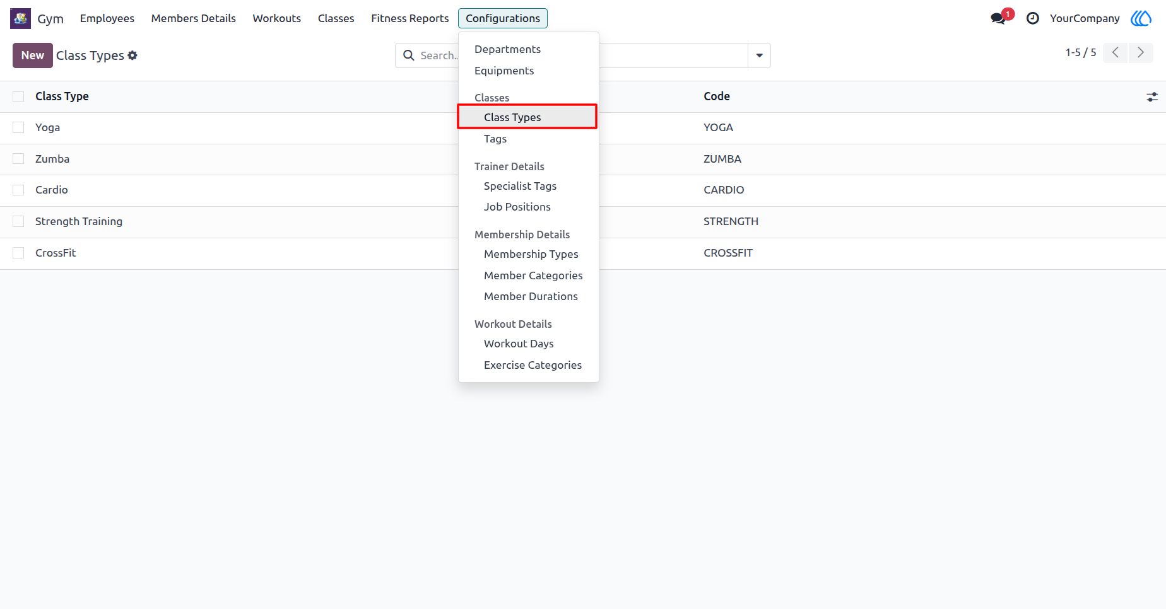Click the 1-5 / 5 pager counter
Screen dimensions: 1166x609
coord(1081,53)
